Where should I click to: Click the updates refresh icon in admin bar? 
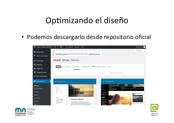tap(55, 47)
